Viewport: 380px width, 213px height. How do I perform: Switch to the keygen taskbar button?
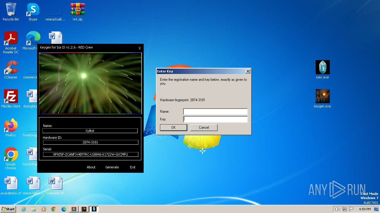pos(84,209)
